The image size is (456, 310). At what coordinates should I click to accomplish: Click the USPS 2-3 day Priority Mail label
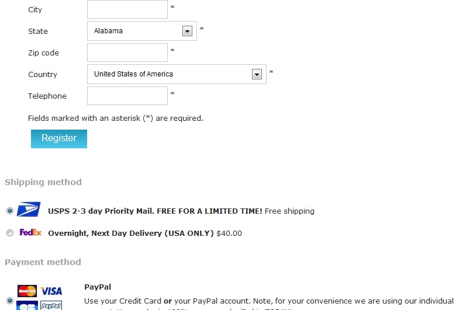pos(155,211)
